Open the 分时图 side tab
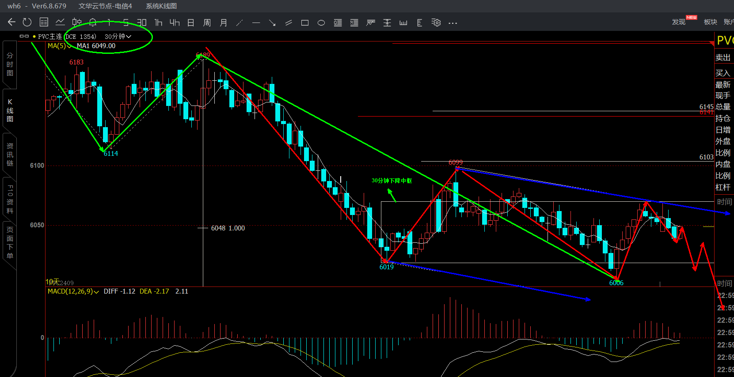 (10, 64)
